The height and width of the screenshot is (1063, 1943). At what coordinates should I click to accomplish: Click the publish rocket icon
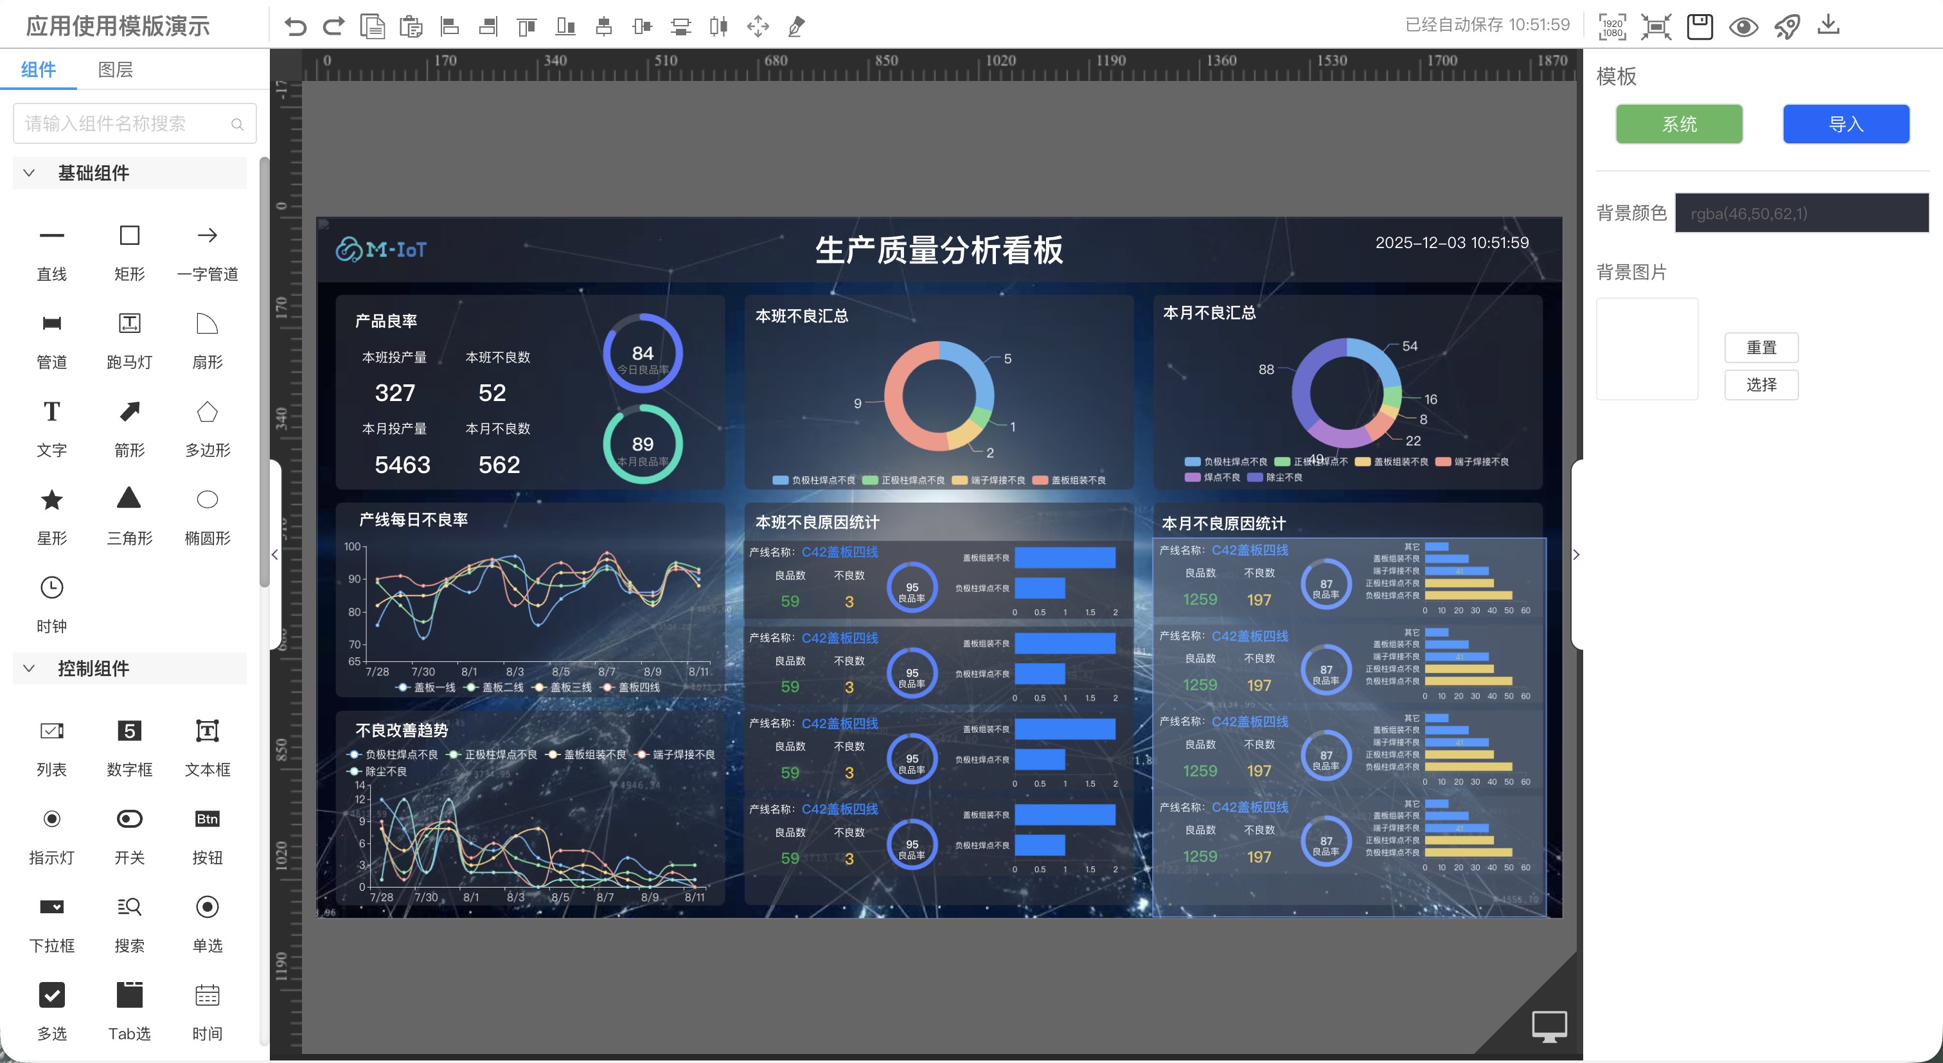click(x=1787, y=26)
